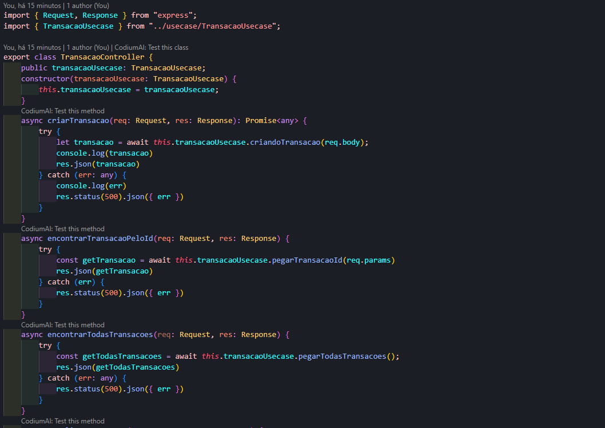The image size is (605, 428).
Task: Click the res.json(getTransacao) statement
Action: click(x=105, y=271)
